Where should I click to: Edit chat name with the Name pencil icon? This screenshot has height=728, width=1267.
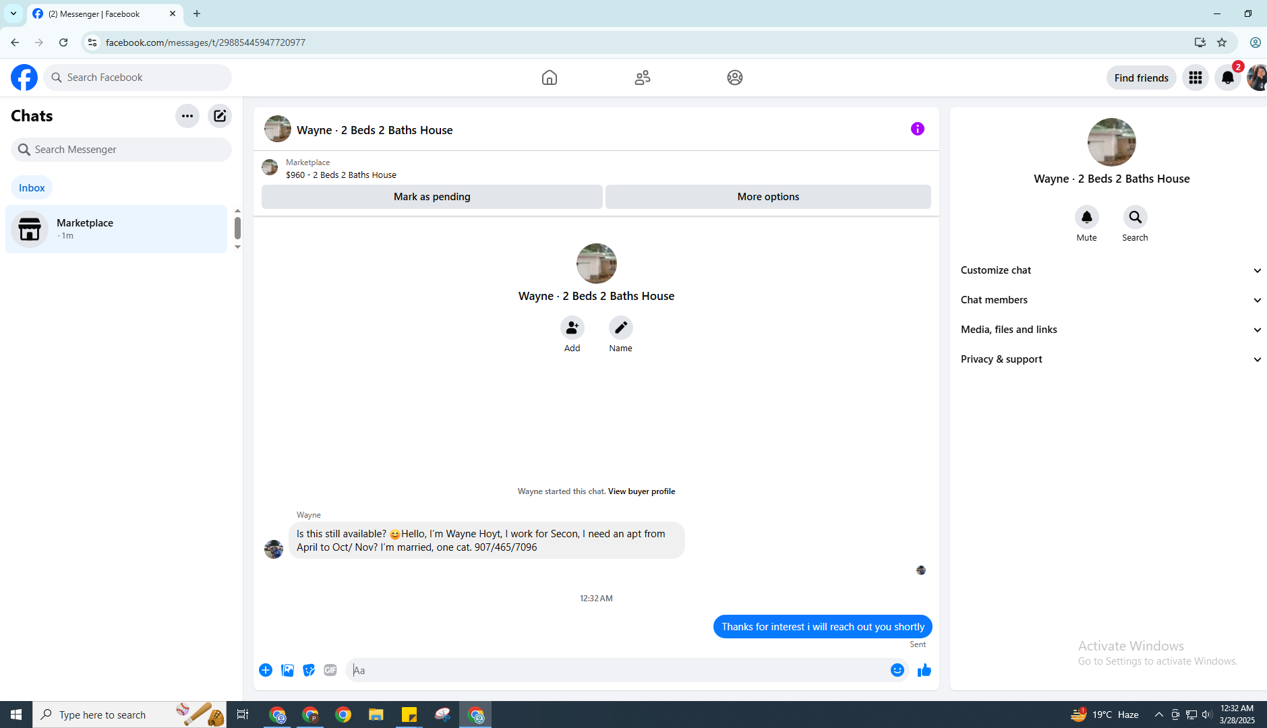(x=621, y=328)
